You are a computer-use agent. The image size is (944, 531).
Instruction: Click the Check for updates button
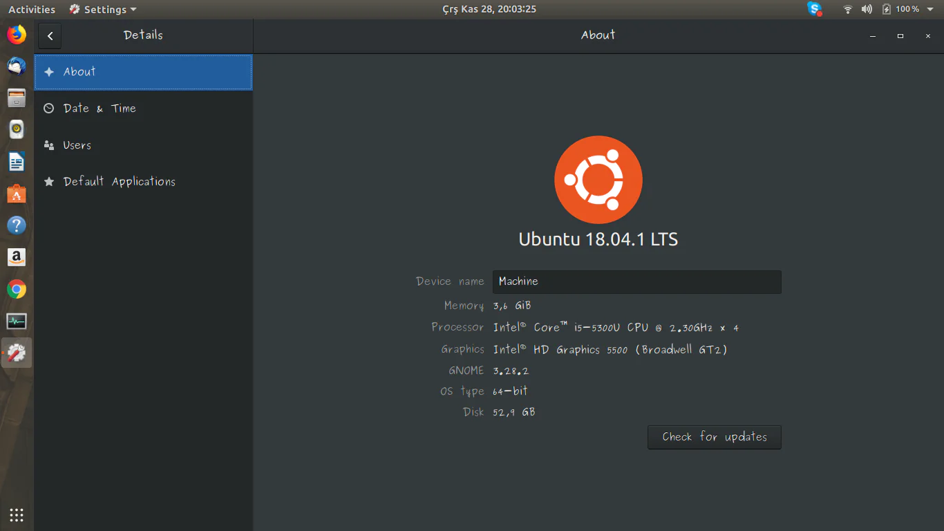click(x=714, y=437)
